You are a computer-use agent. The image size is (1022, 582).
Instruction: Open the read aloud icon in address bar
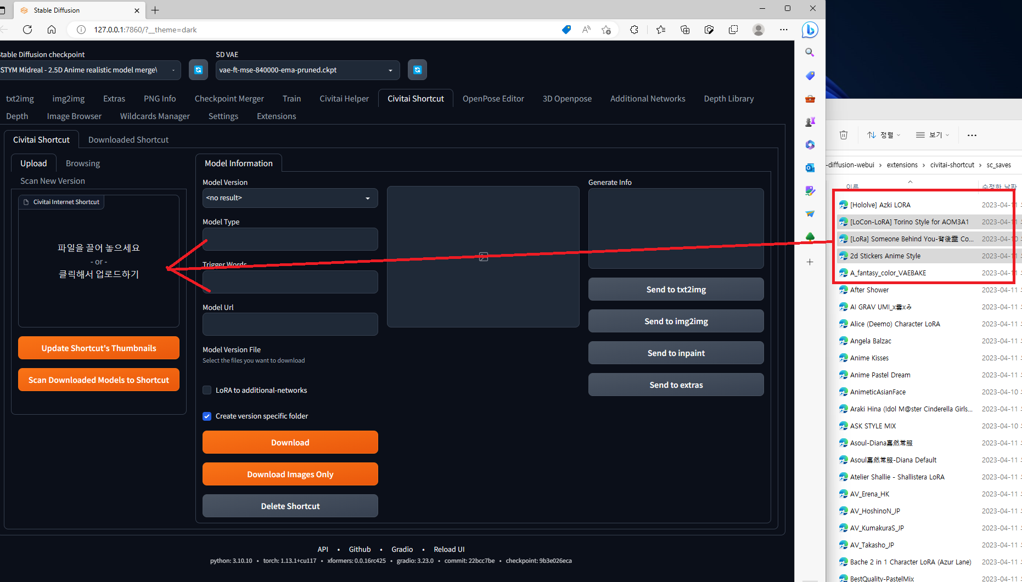[x=586, y=30]
